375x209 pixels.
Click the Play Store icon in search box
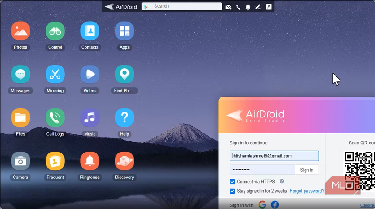(146, 7)
